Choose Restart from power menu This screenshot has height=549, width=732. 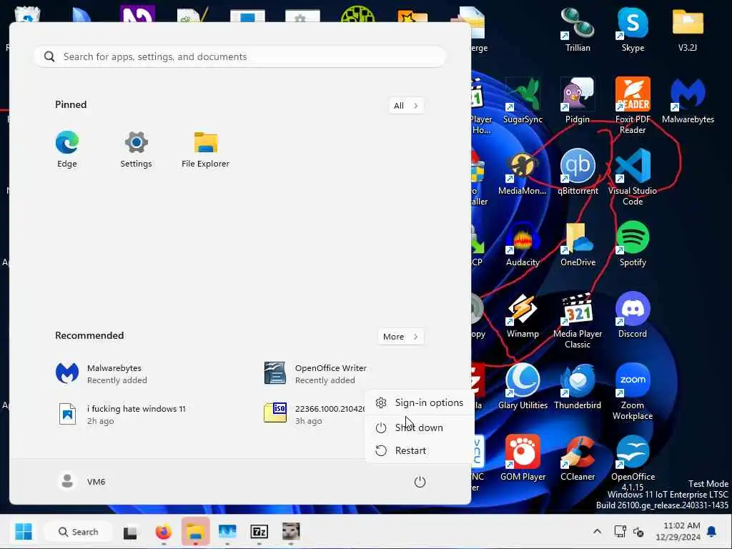pyautogui.click(x=420, y=450)
